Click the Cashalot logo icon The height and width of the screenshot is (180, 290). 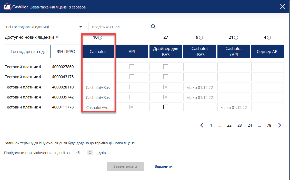coord(7,7)
